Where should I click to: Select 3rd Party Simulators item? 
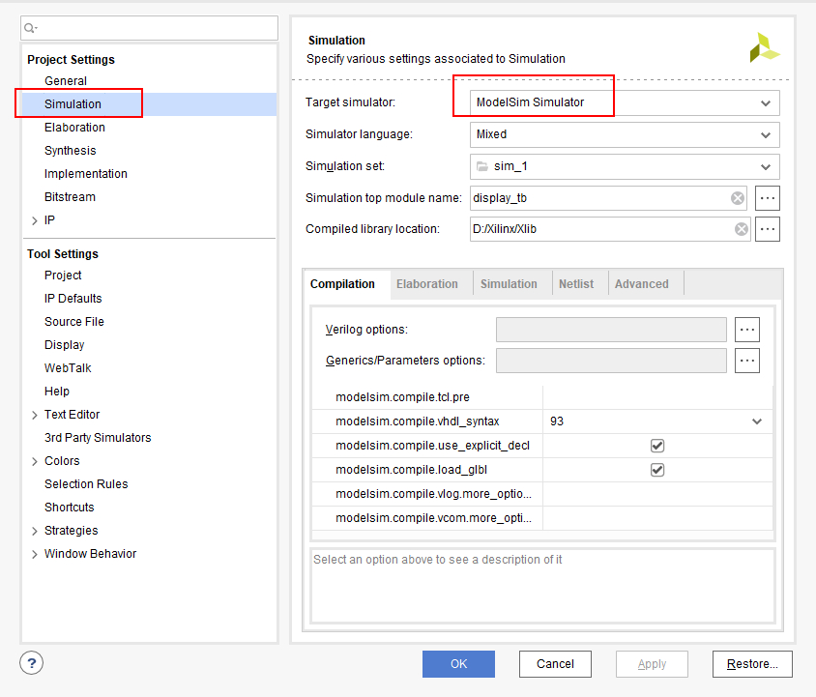[98, 438]
